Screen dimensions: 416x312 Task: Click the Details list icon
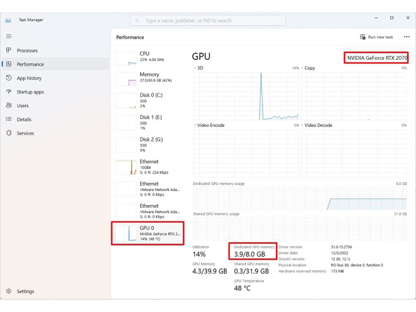9,119
